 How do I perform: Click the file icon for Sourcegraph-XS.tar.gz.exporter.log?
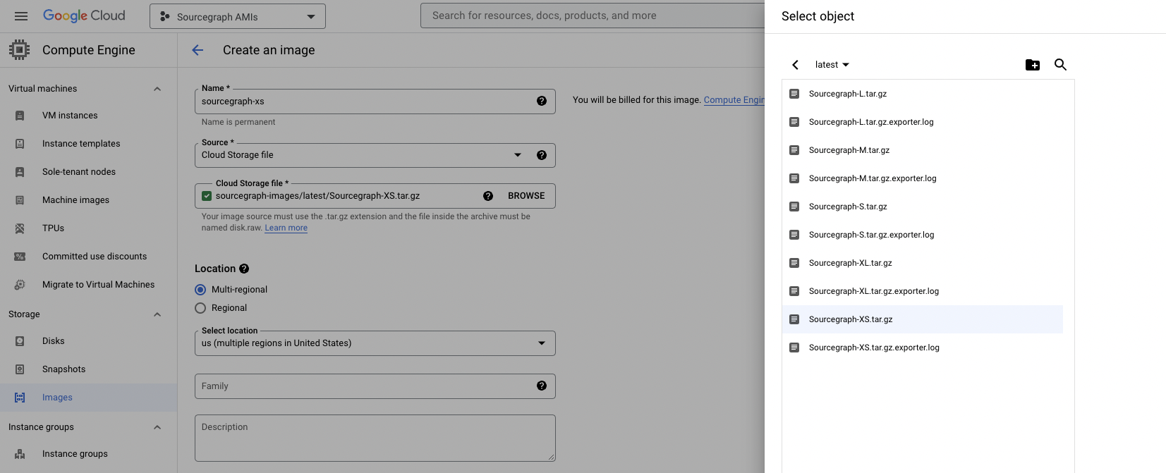point(794,348)
